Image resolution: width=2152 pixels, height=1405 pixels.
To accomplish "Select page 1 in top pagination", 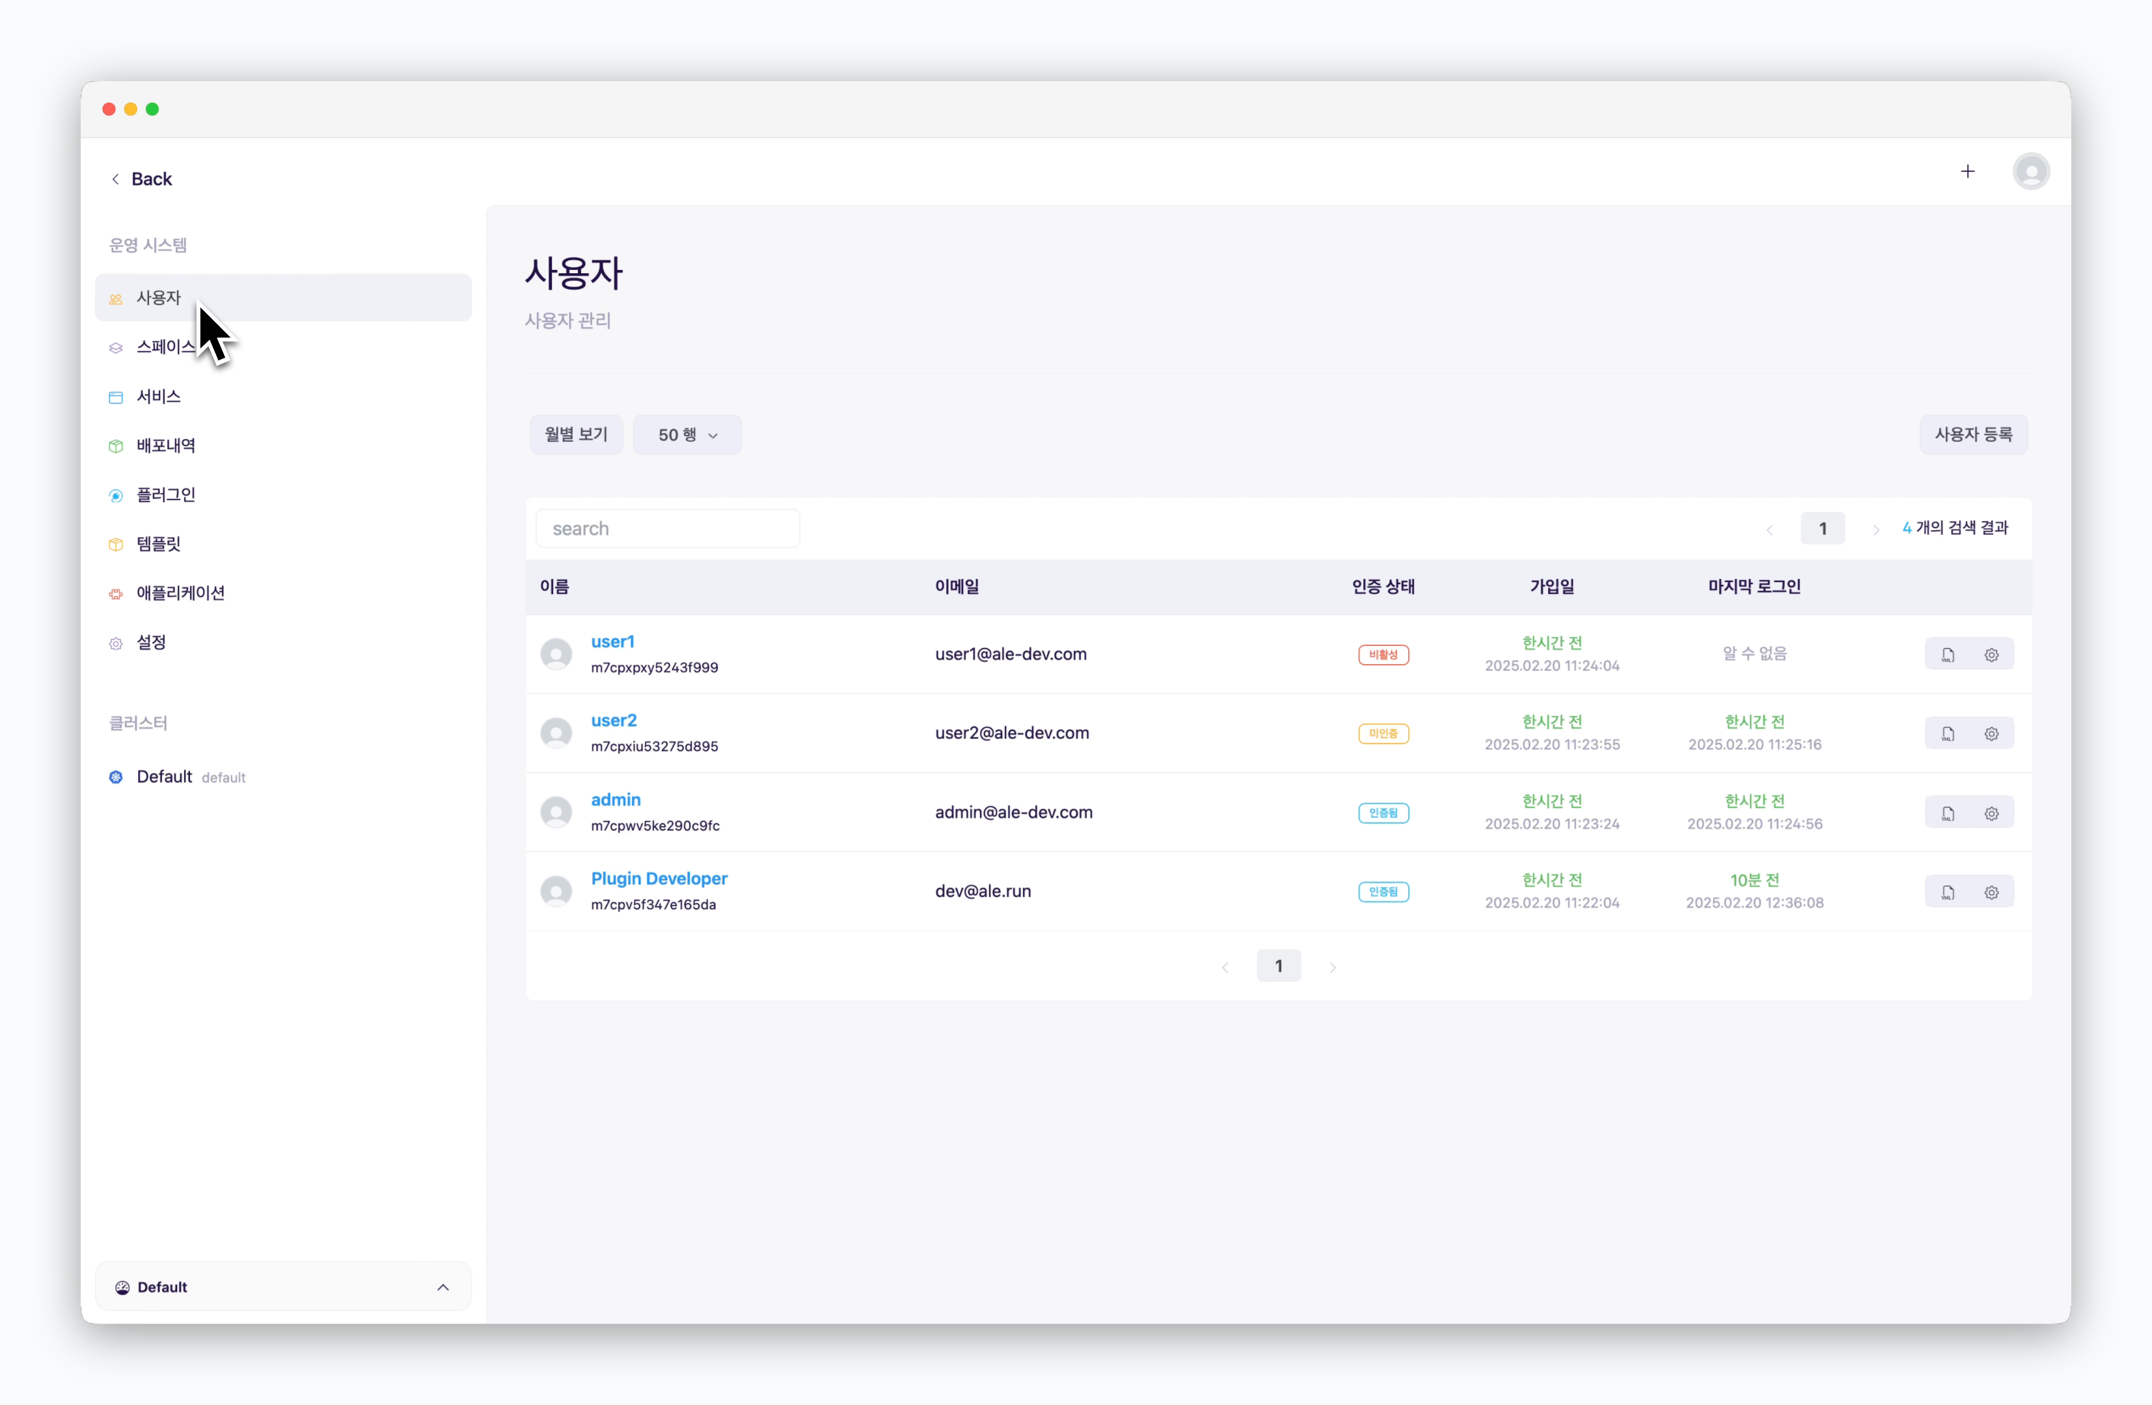I will click(x=1823, y=529).
